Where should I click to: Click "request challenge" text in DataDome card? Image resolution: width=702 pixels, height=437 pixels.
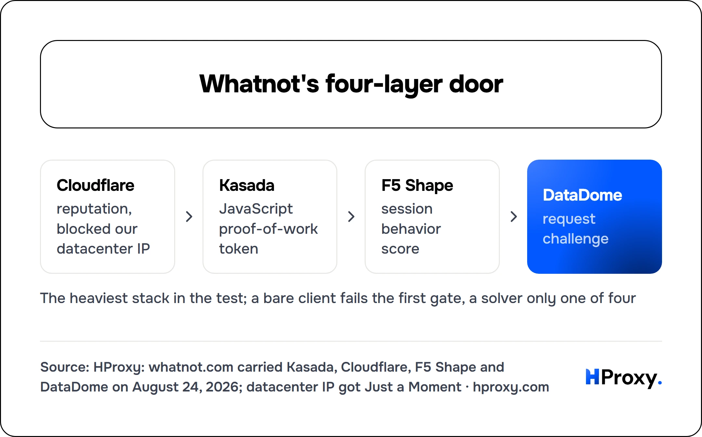coord(576,229)
